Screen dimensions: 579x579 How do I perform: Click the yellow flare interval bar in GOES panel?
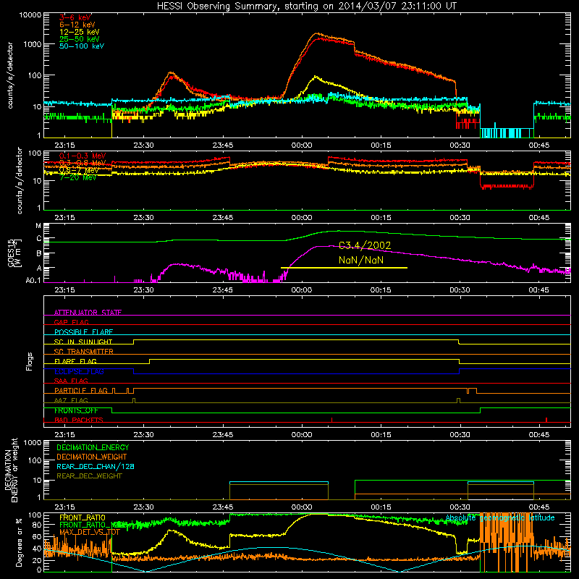point(344,268)
